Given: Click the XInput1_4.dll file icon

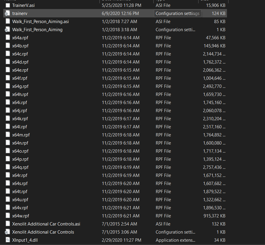Looking at the screenshot, I should [x=8, y=240].
